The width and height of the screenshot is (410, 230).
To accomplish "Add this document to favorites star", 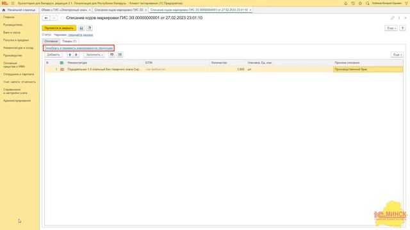I will pyautogui.click(x=62, y=18).
